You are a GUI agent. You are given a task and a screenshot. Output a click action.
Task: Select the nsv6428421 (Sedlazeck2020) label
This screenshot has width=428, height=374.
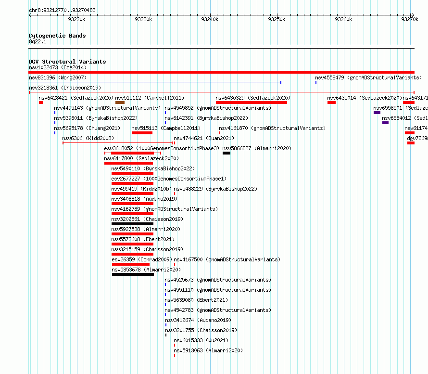(x=76, y=98)
